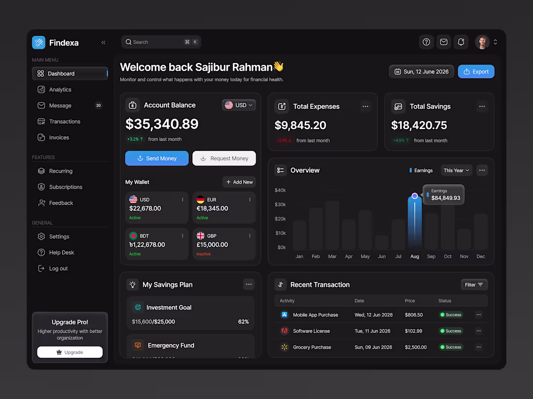533x399 pixels.
Task: Click the help question mark icon
Action: coord(426,42)
